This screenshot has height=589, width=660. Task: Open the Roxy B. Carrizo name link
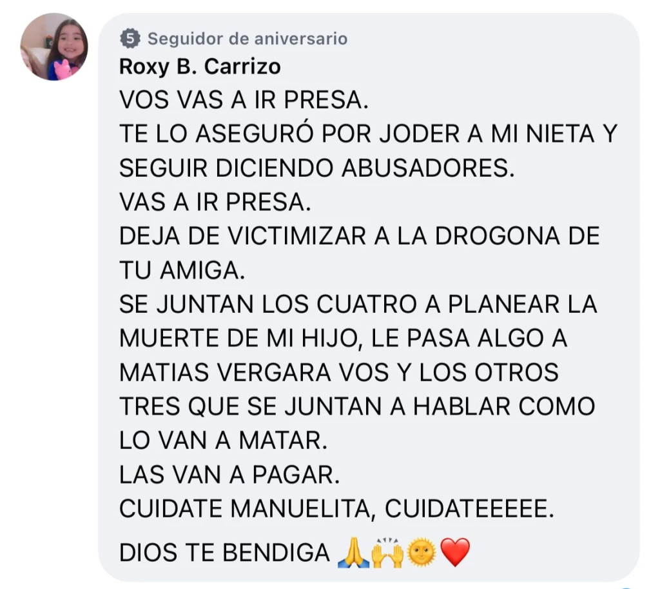tap(200, 66)
